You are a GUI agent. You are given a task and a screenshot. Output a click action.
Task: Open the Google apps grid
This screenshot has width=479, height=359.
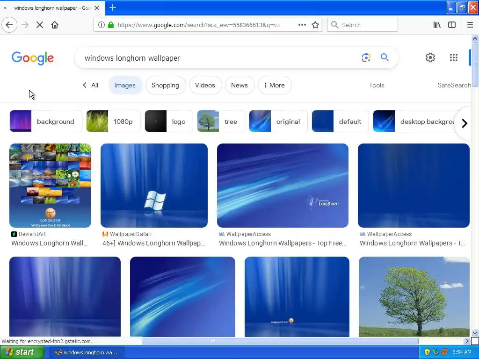pos(454,57)
